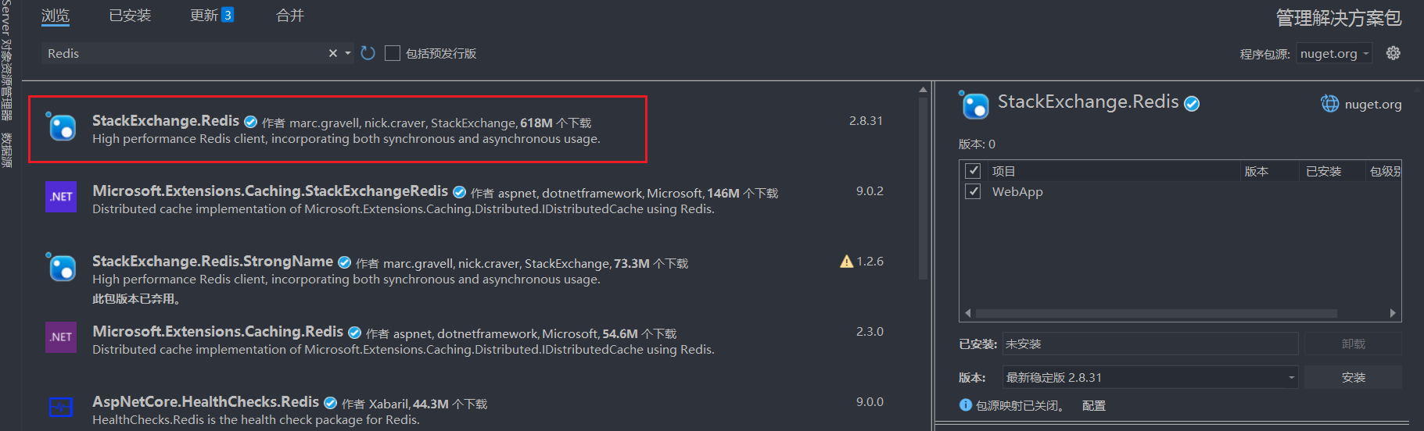
Task: Switch to the installed packages tab
Action: click(x=130, y=16)
